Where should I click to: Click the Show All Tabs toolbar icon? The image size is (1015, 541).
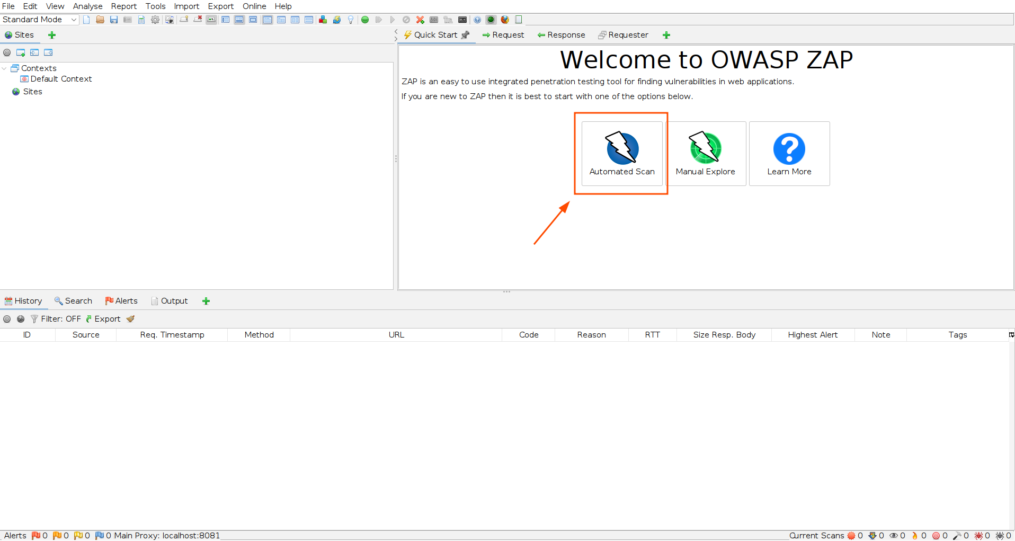click(x=184, y=20)
